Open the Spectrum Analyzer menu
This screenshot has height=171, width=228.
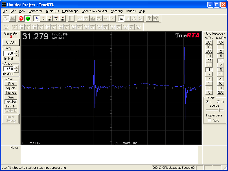pos(95,11)
